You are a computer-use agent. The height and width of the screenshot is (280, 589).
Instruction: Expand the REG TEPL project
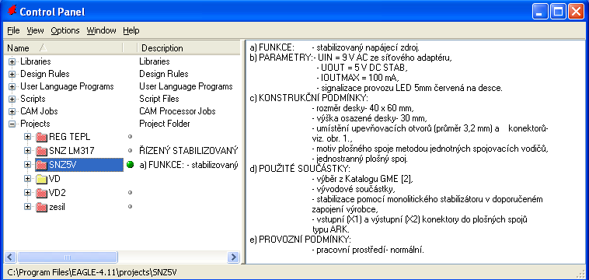tap(27, 137)
